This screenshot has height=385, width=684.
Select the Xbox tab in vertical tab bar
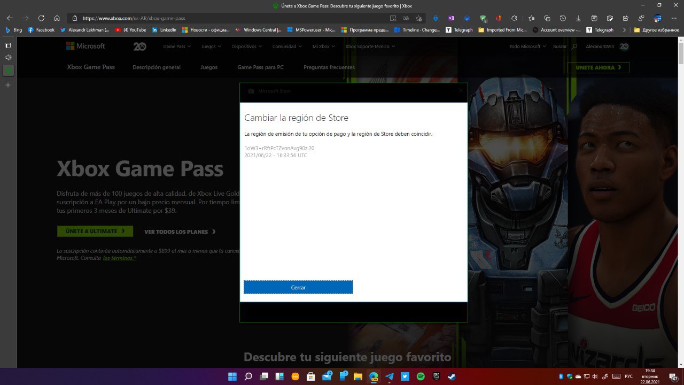tap(8, 71)
